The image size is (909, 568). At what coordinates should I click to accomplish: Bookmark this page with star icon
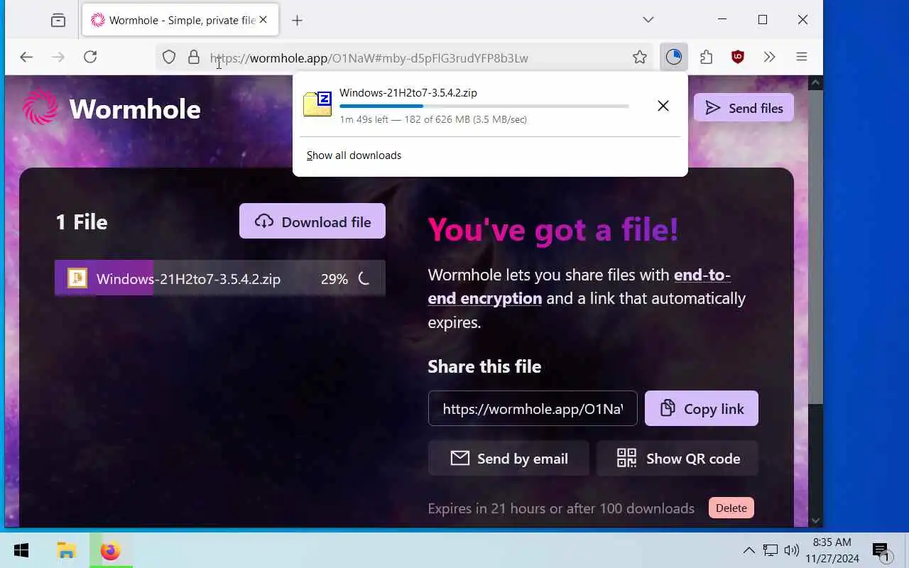[640, 58]
